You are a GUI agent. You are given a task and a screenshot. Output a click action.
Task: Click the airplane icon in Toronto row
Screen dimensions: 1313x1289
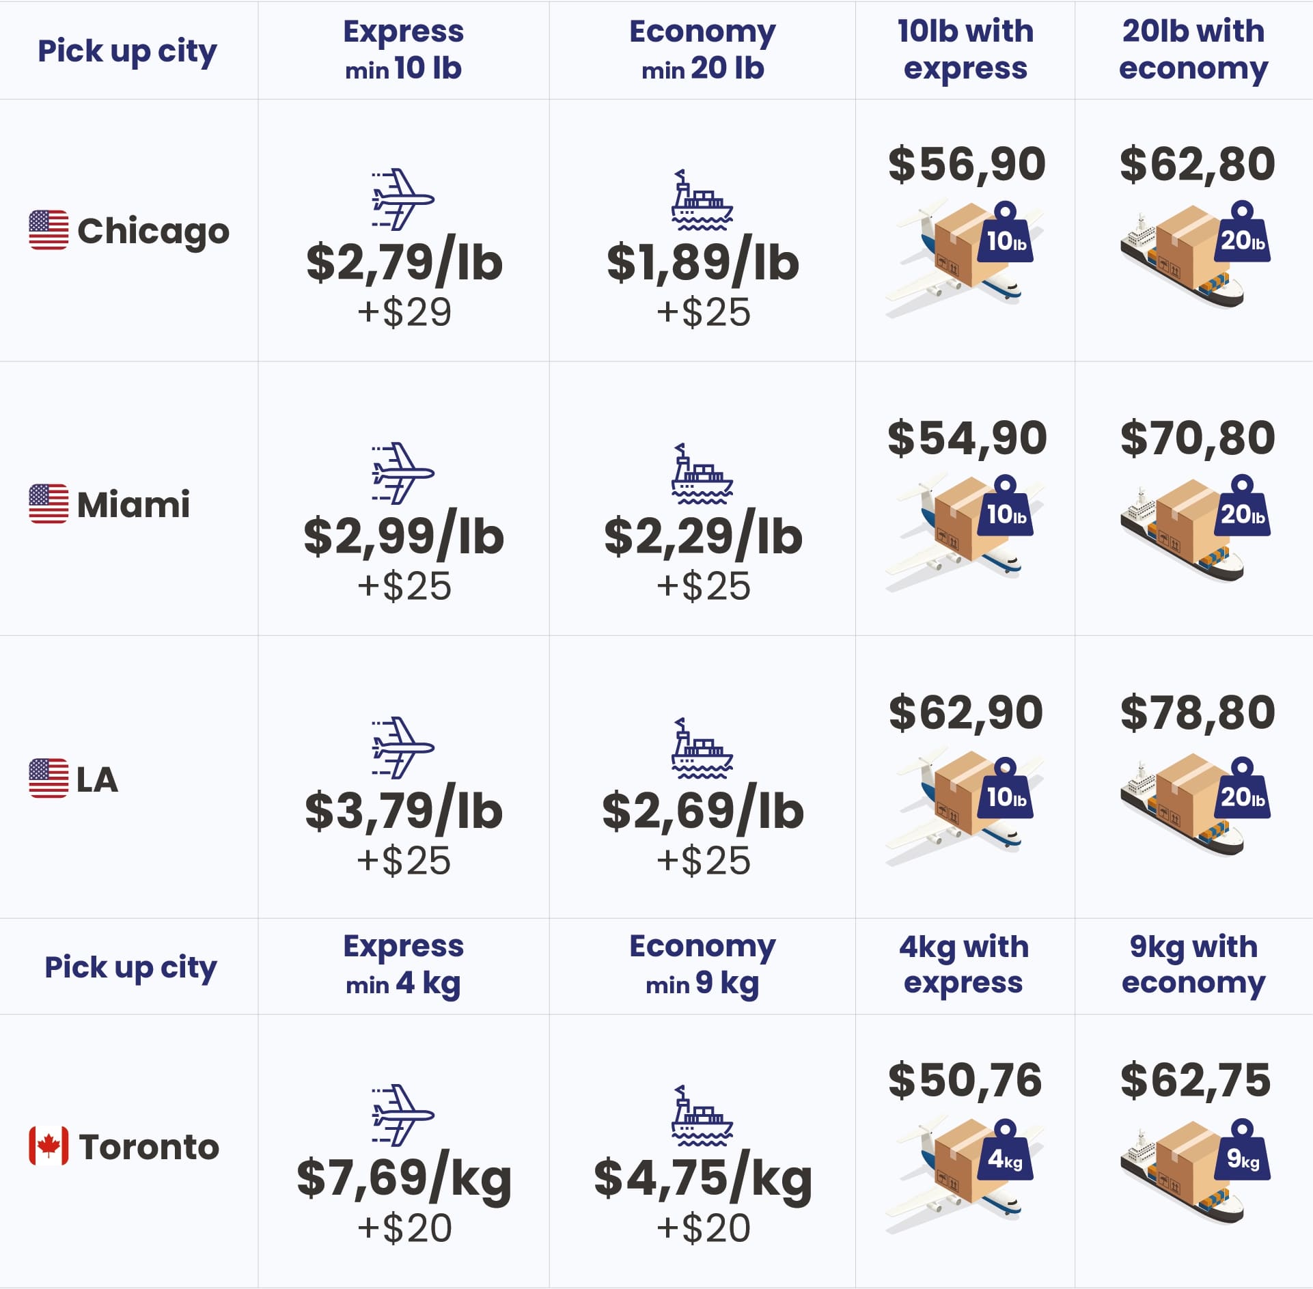403,1115
